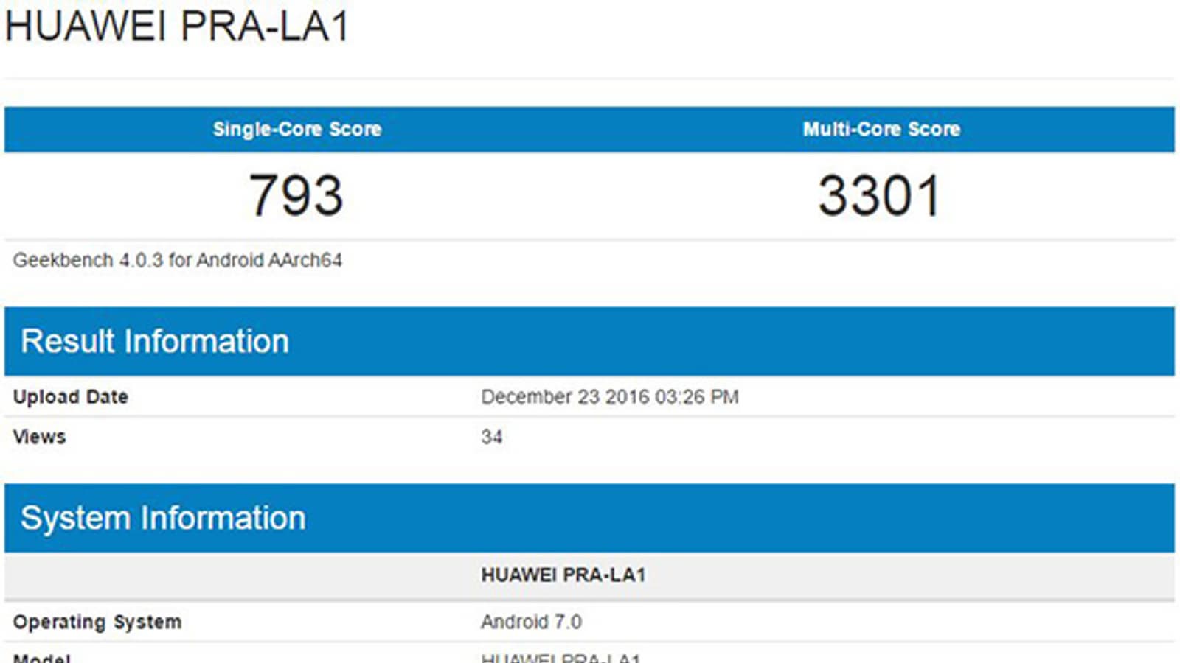The width and height of the screenshot is (1180, 663).
Task: Click the System Information section header
Action: (163, 519)
